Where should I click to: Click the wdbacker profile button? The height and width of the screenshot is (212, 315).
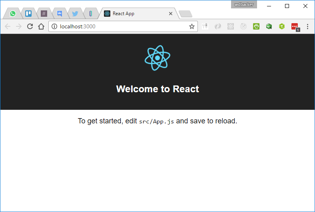pyautogui.click(x=244, y=4)
